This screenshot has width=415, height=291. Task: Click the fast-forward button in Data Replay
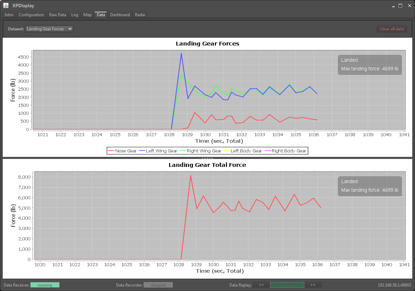313,285
